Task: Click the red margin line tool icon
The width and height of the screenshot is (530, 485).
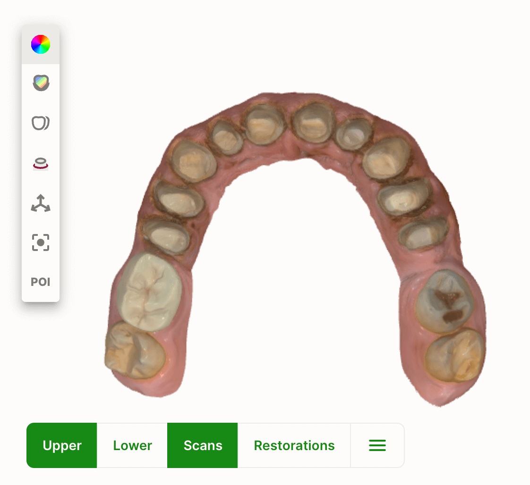Action: click(x=41, y=164)
